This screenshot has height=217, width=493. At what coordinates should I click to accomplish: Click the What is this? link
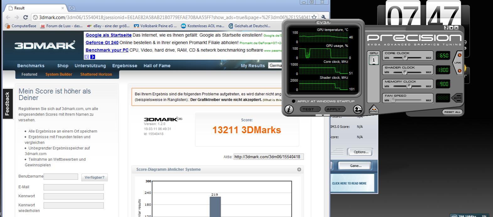[272, 100]
